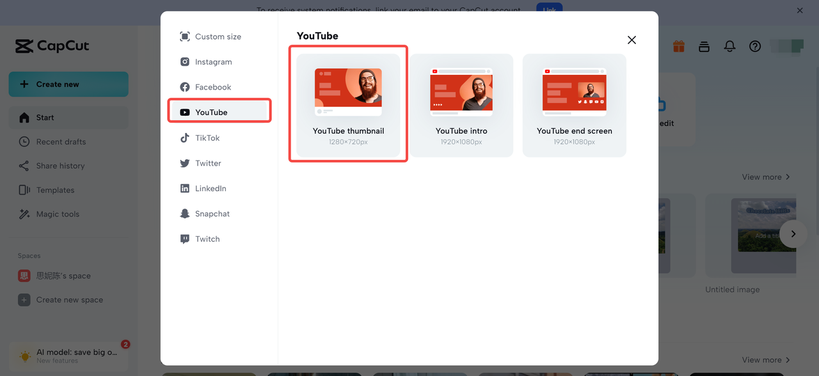Click the Magic tools wand icon
Screen dimensions: 819x376
tap(24, 214)
